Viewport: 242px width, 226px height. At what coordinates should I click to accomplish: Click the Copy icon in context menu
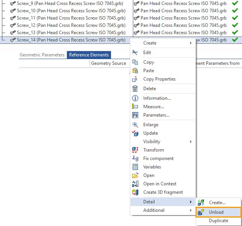click(135, 62)
